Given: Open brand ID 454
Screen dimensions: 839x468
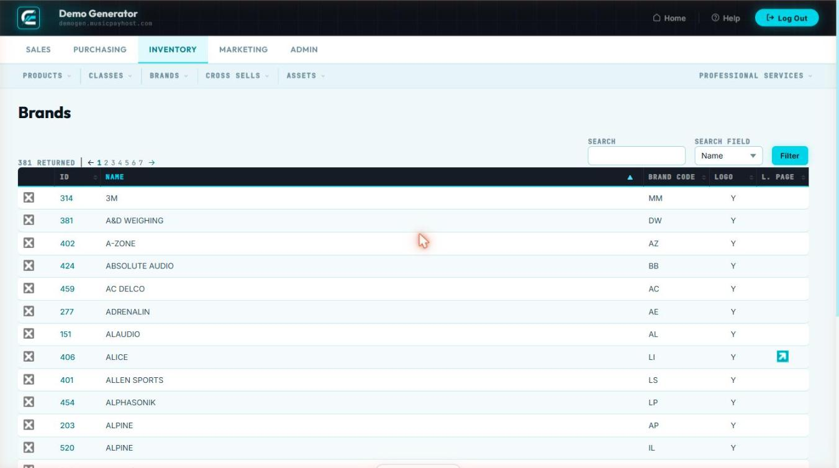Looking at the screenshot, I should [67, 403].
